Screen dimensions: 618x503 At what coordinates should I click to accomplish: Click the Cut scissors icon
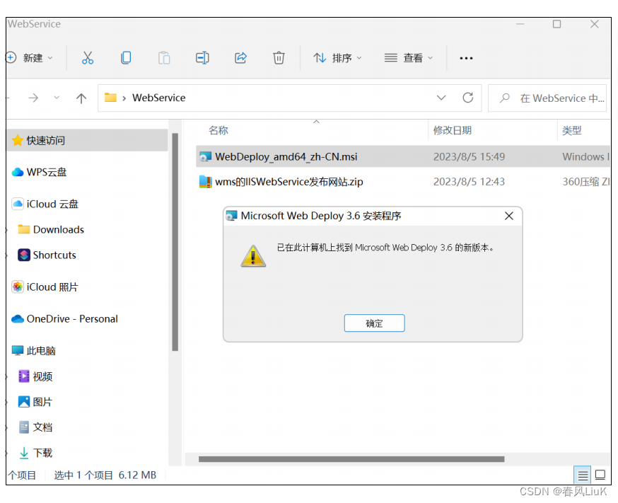pyautogui.click(x=88, y=58)
